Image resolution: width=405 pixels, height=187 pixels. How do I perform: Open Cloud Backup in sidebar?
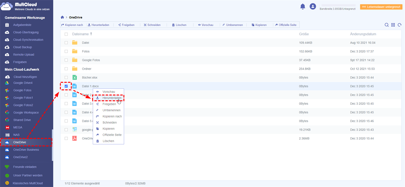(x=22, y=47)
